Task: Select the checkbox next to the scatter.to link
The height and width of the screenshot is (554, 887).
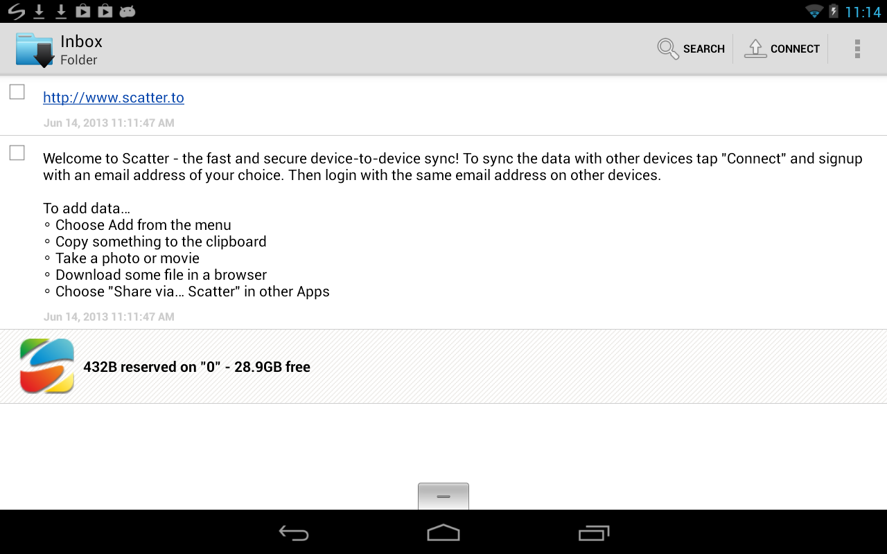Action: tap(16, 90)
